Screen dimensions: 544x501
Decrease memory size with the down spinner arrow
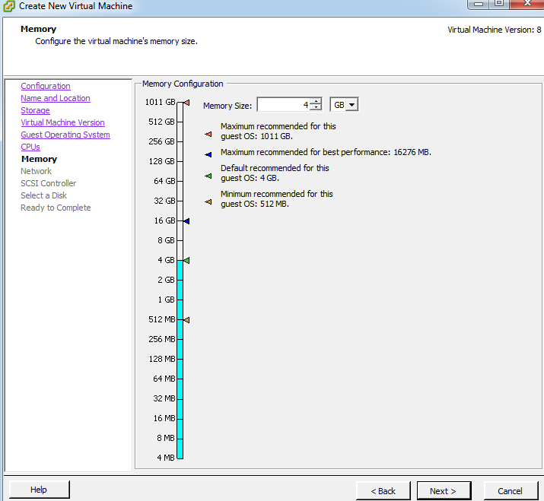coord(315,107)
